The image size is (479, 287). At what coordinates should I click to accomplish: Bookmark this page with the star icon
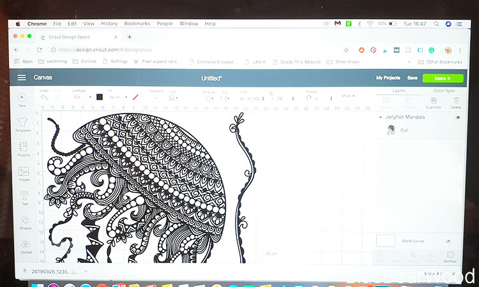click(346, 50)
